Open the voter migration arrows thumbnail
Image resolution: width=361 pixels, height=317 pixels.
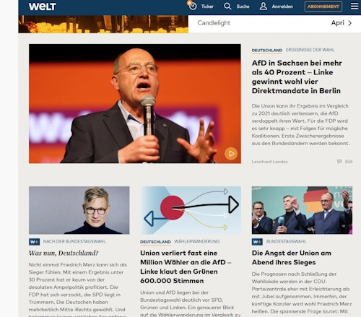pyautogui.click(x=191, y=210)
